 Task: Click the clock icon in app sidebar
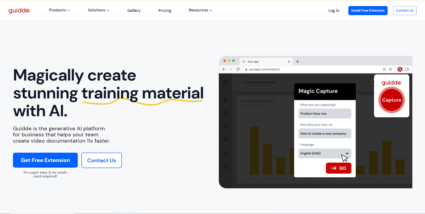point(226,139)
